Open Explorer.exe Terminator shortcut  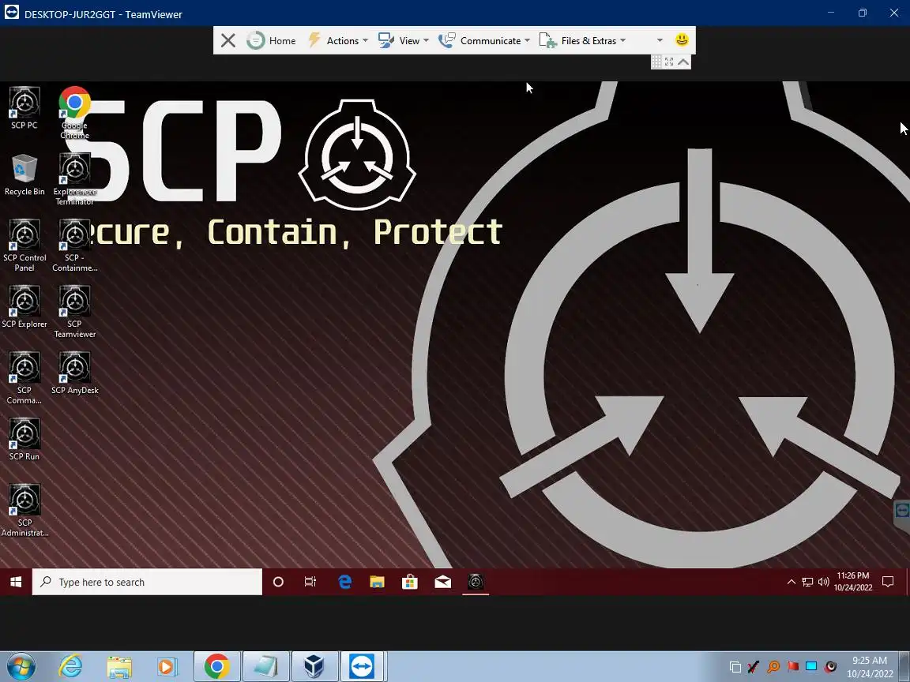tap(75, 179)
